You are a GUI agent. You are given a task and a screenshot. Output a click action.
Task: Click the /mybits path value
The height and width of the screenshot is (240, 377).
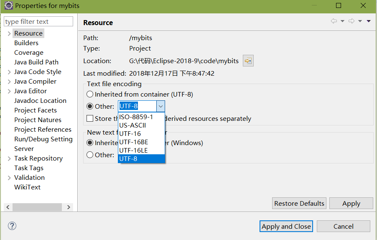coord(141,38)
